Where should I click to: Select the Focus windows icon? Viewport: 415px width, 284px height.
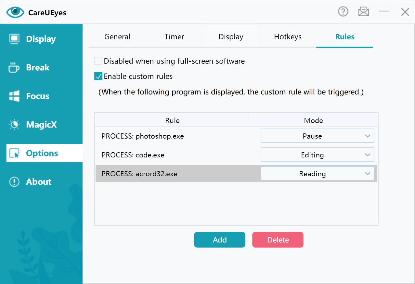[14, 96]
